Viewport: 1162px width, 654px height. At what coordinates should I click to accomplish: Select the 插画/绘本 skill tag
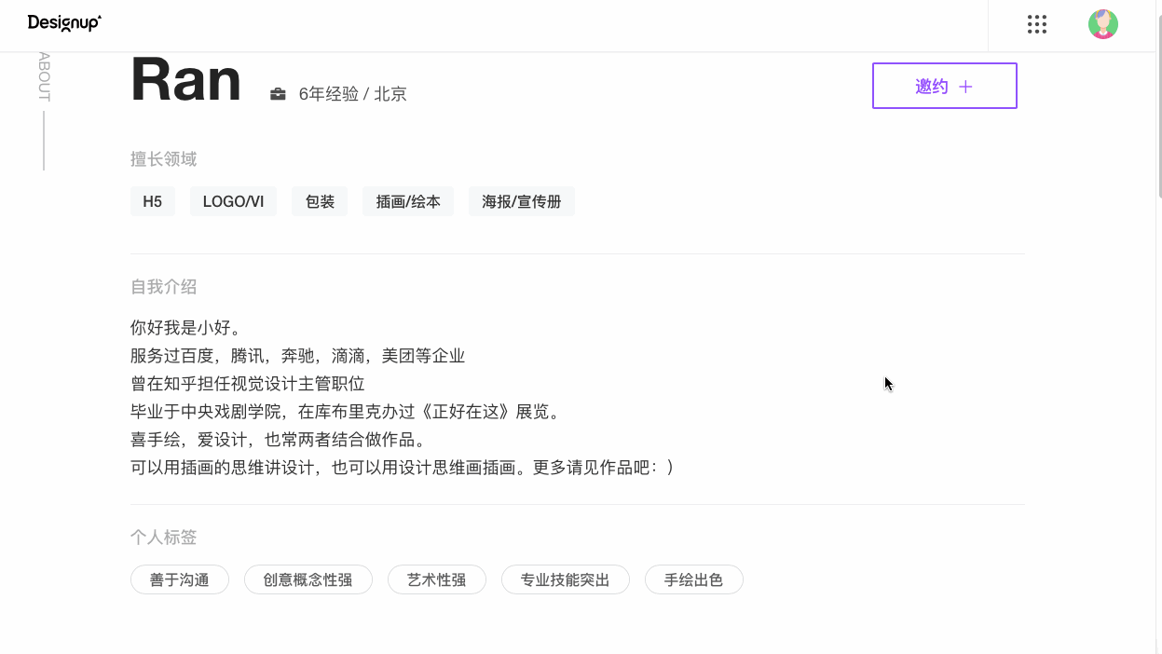[408, 201]
